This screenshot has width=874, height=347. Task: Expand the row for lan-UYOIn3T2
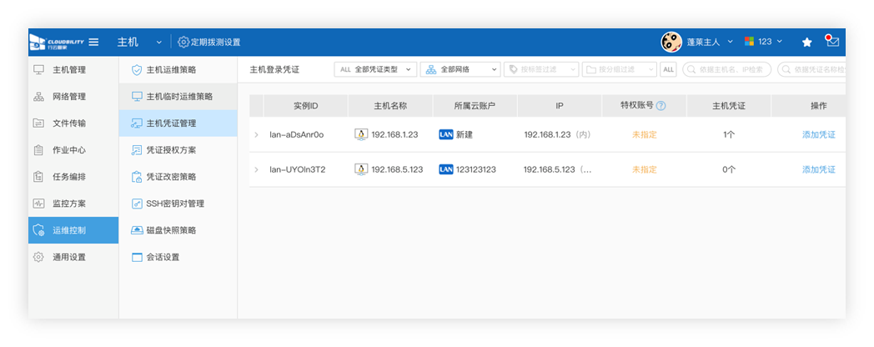pos(257,169)
